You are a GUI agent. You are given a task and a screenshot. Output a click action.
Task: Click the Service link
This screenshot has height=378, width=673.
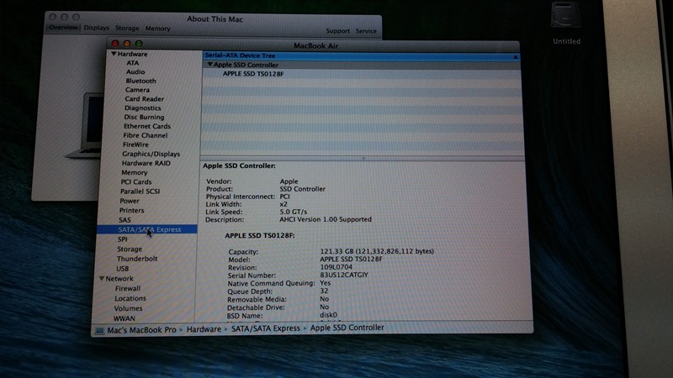coord(366,30)
